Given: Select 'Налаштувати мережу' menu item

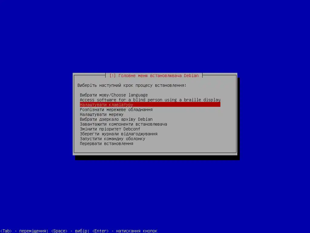Looking at the screenshot, I should click(150, 114).
